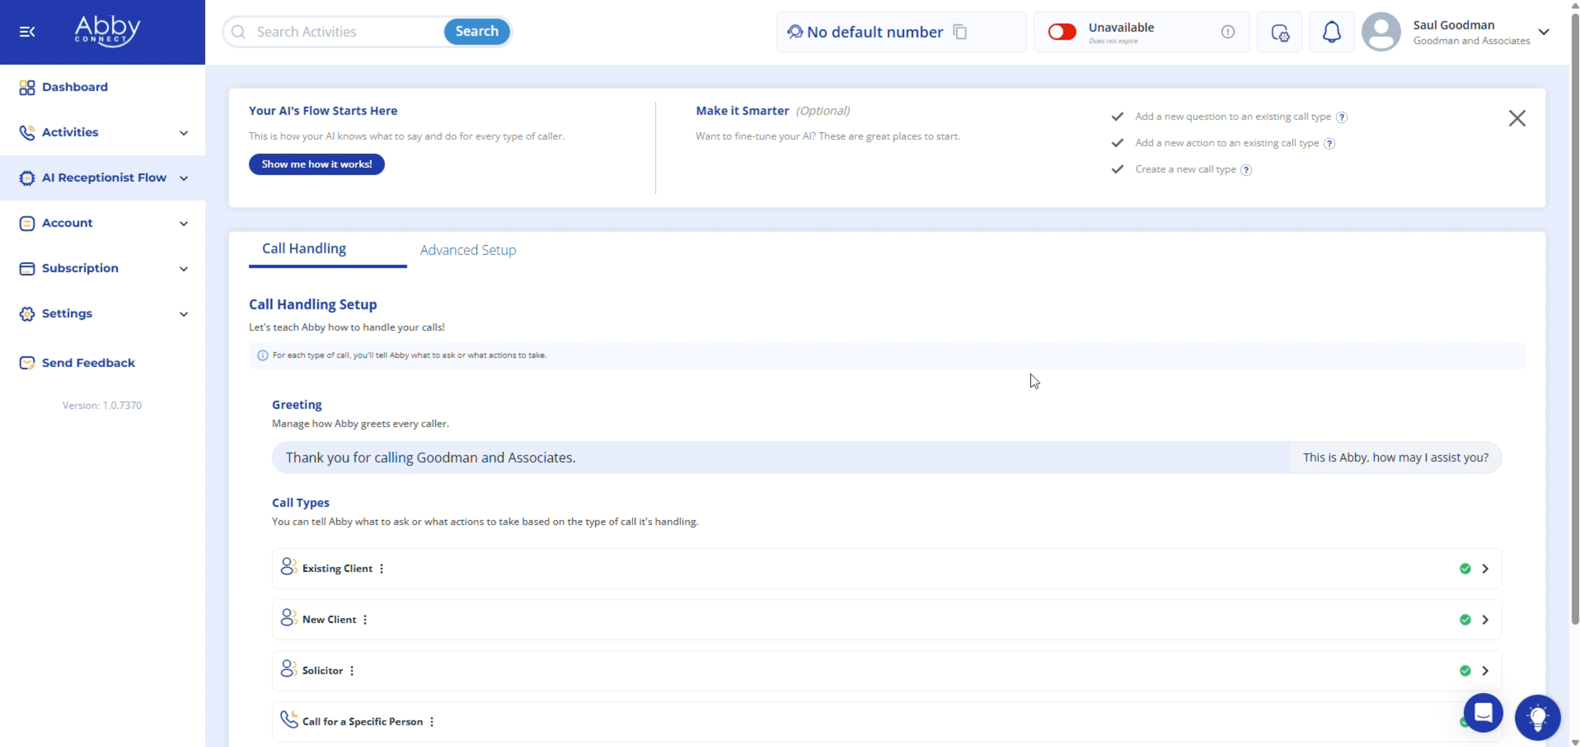Open Existing Client three-dot menu

click(382, 568)
